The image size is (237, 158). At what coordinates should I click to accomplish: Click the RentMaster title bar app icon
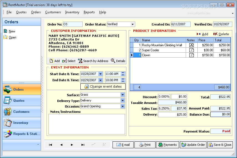pyautogui.click(x=5, y=5)
